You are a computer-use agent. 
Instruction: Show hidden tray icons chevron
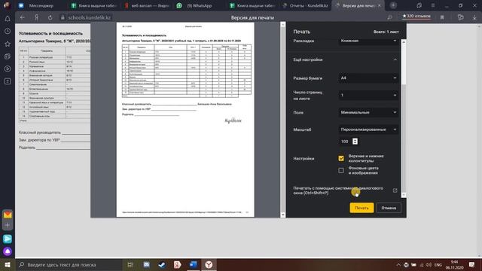tap(398, 264)
